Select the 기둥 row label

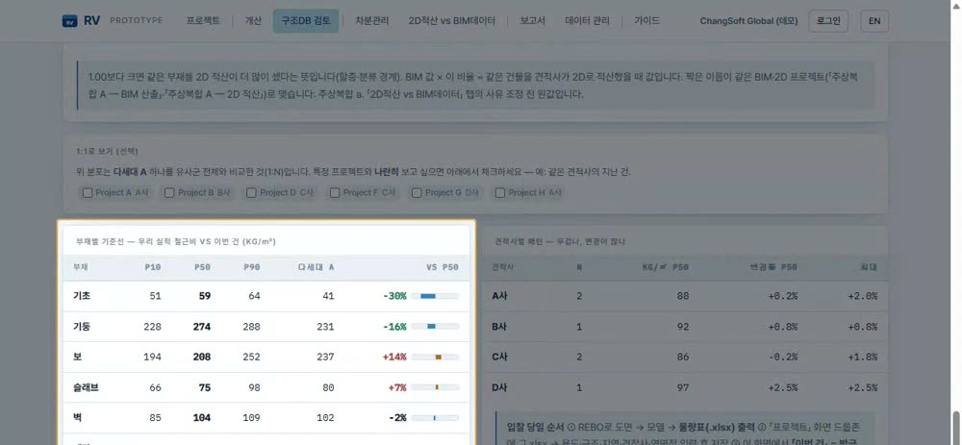point(82,327)
